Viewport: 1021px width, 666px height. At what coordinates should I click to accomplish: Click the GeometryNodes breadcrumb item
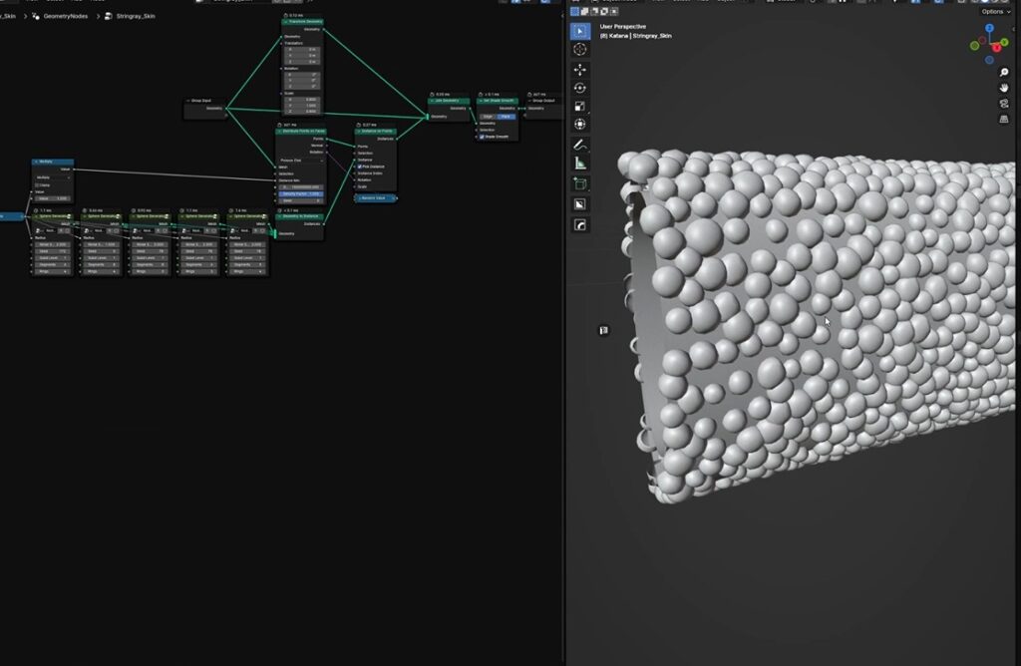pyautogui.click(x=66, y=16)
